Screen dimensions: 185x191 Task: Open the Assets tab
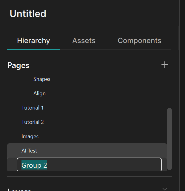point(84,41)
